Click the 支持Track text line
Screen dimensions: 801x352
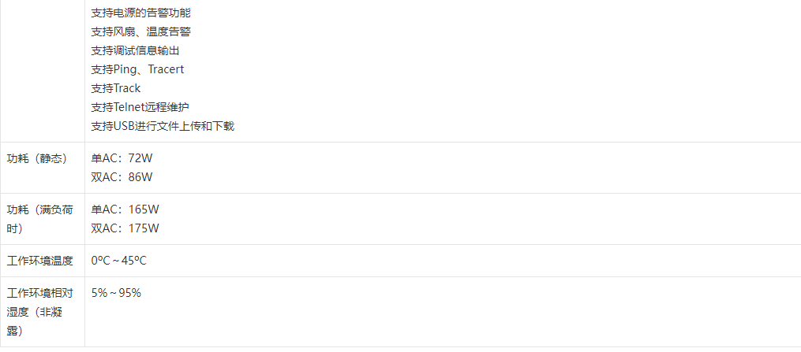[x=116, y=88]
